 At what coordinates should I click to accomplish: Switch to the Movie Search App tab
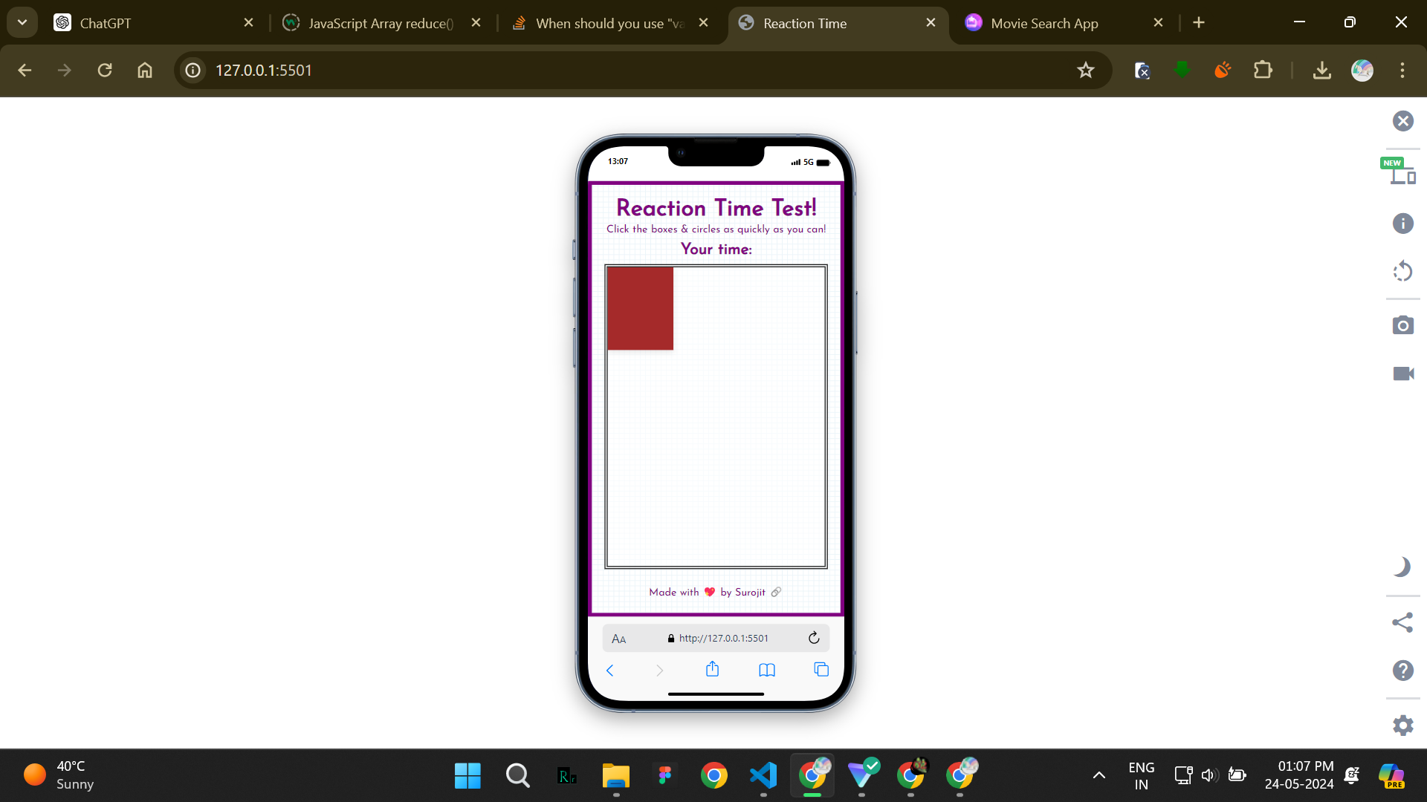click(1044, 23)
